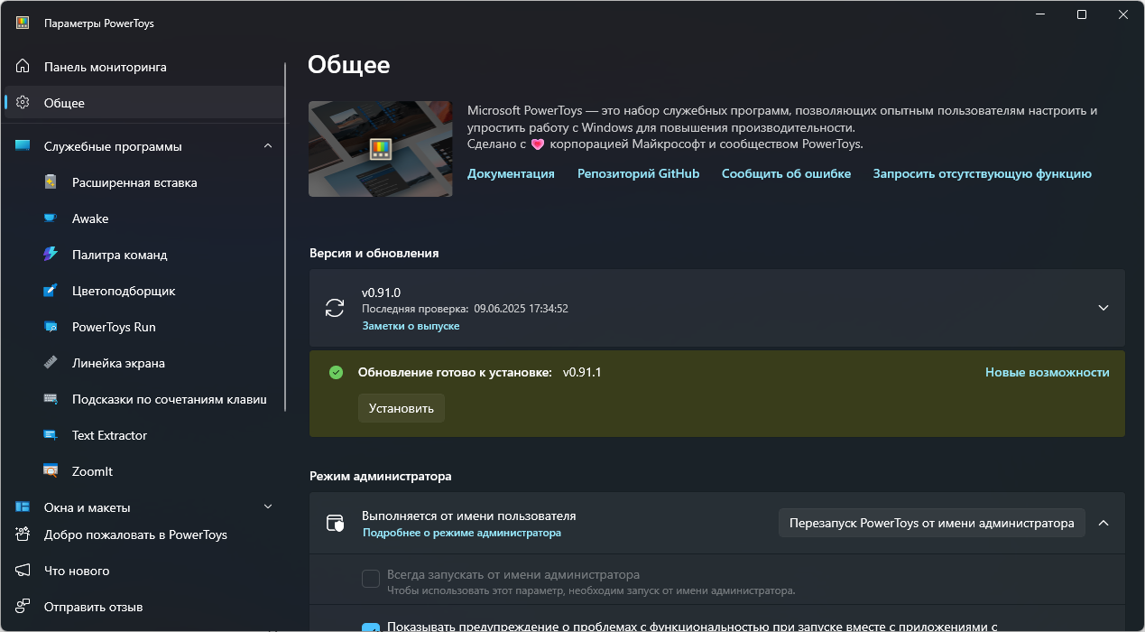This screenshot has height=632, width=1145.
Task: Click the Режим администратора heading
Action: (381, 476)
